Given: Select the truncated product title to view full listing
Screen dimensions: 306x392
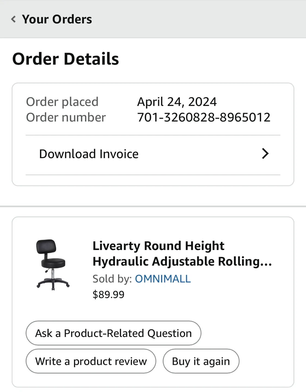Looking at the screenshot, I should tap(182, 253).
